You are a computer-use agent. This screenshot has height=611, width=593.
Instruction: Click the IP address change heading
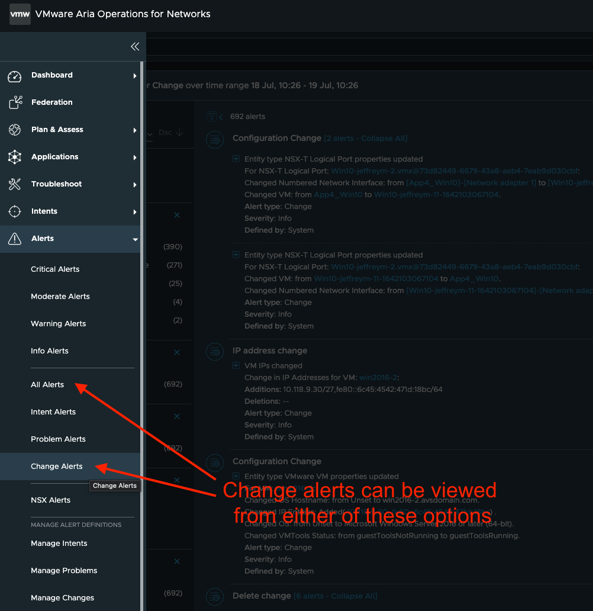[x=270, y=350]
